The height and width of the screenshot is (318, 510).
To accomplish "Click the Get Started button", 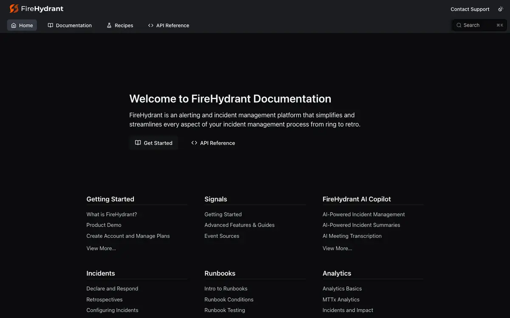I will click(154, 143).
